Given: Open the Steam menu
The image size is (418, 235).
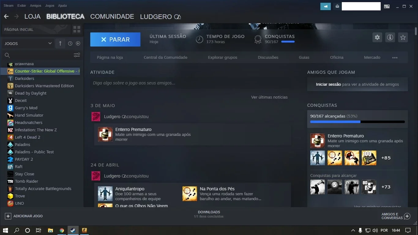Looking at the screenshot, I should click(x=9, y=6).
